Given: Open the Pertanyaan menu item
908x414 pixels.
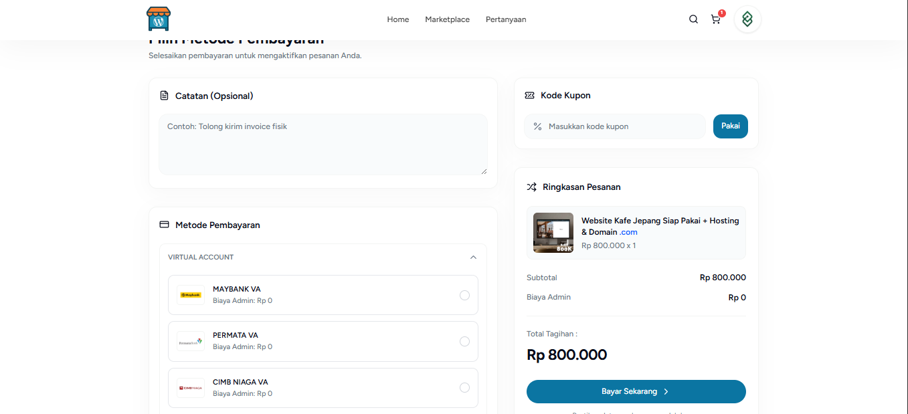Looking at the screenshot, I should [505, 19].
